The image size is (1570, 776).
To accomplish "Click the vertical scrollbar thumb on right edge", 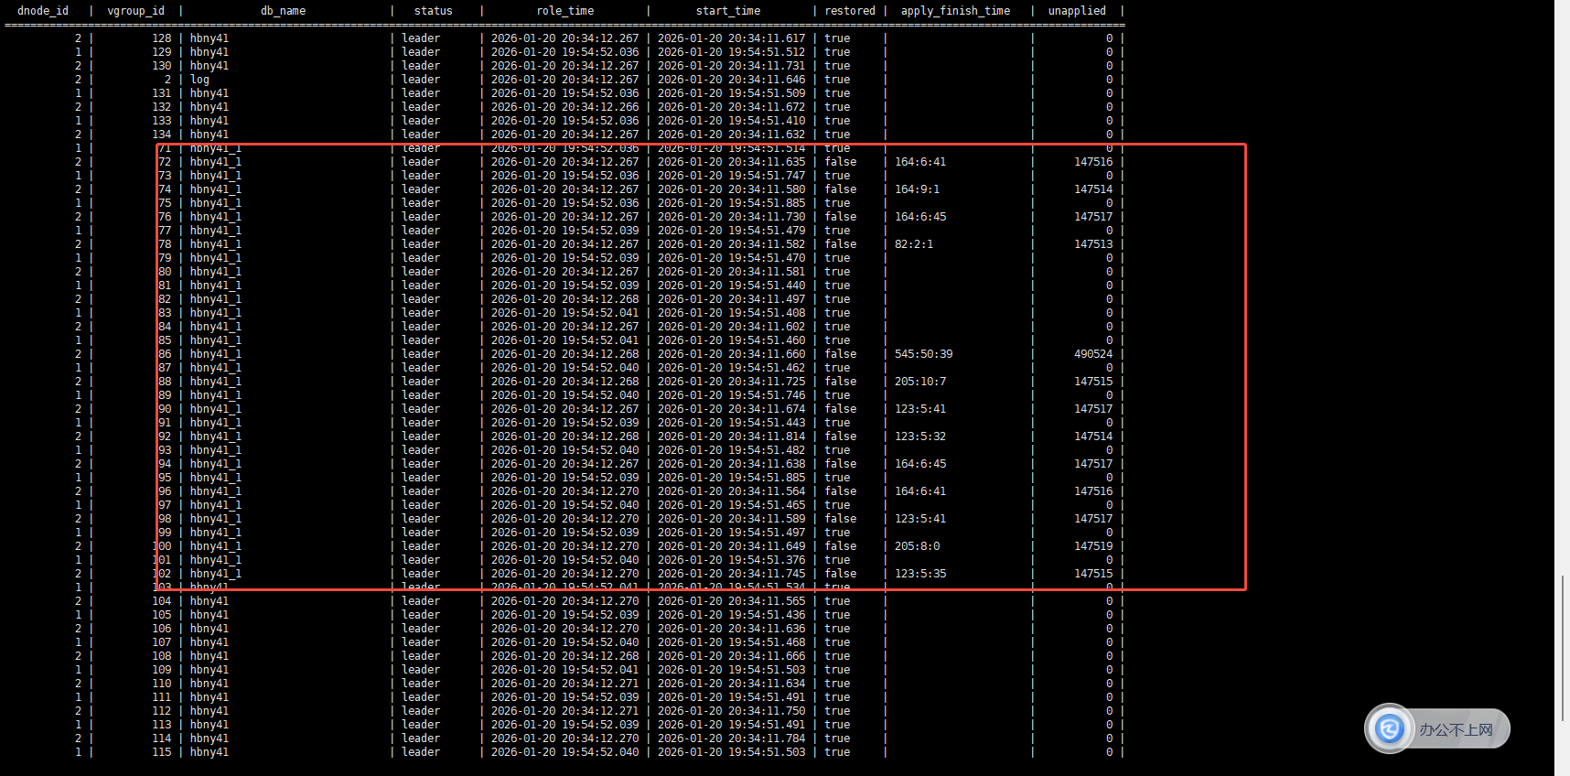I will (x=1563, y=648).
